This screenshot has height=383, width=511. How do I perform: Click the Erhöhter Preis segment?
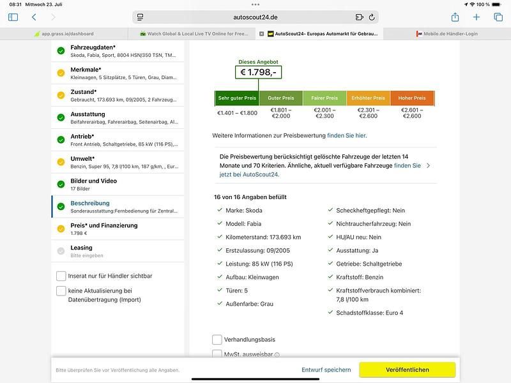(369, 98)
